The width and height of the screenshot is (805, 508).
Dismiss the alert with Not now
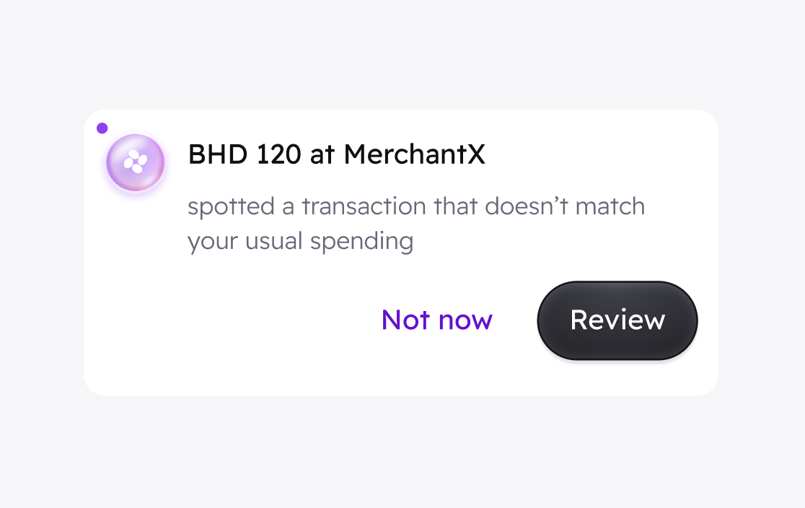click(437, 320)
